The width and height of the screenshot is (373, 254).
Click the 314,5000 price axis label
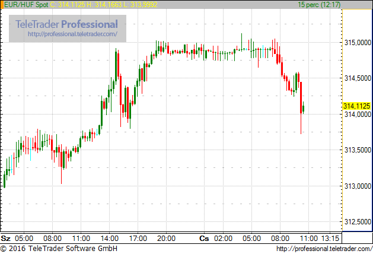[x=358, y=78]
